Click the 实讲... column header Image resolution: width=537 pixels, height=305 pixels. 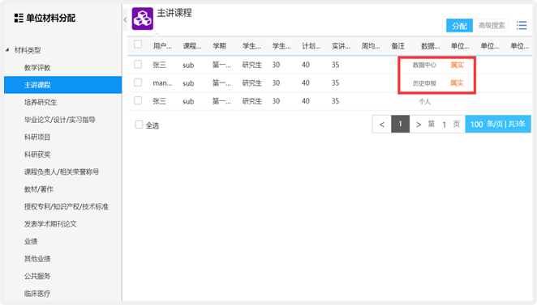(x=342, y=46)
